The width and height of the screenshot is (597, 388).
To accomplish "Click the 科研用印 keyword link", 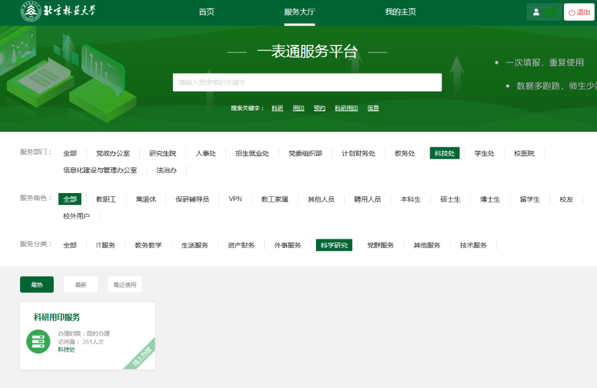I will pos(346,108).
